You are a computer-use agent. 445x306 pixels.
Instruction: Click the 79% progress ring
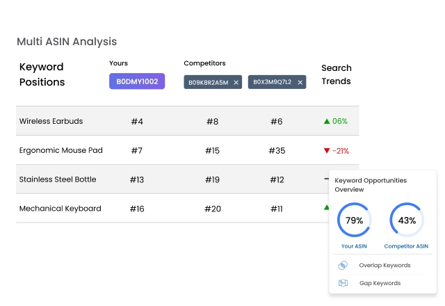[355, 220]
